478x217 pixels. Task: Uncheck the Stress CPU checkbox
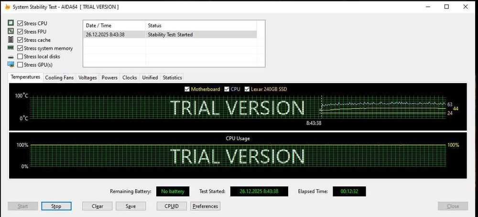pyautogui.click(x=20, y=23)
